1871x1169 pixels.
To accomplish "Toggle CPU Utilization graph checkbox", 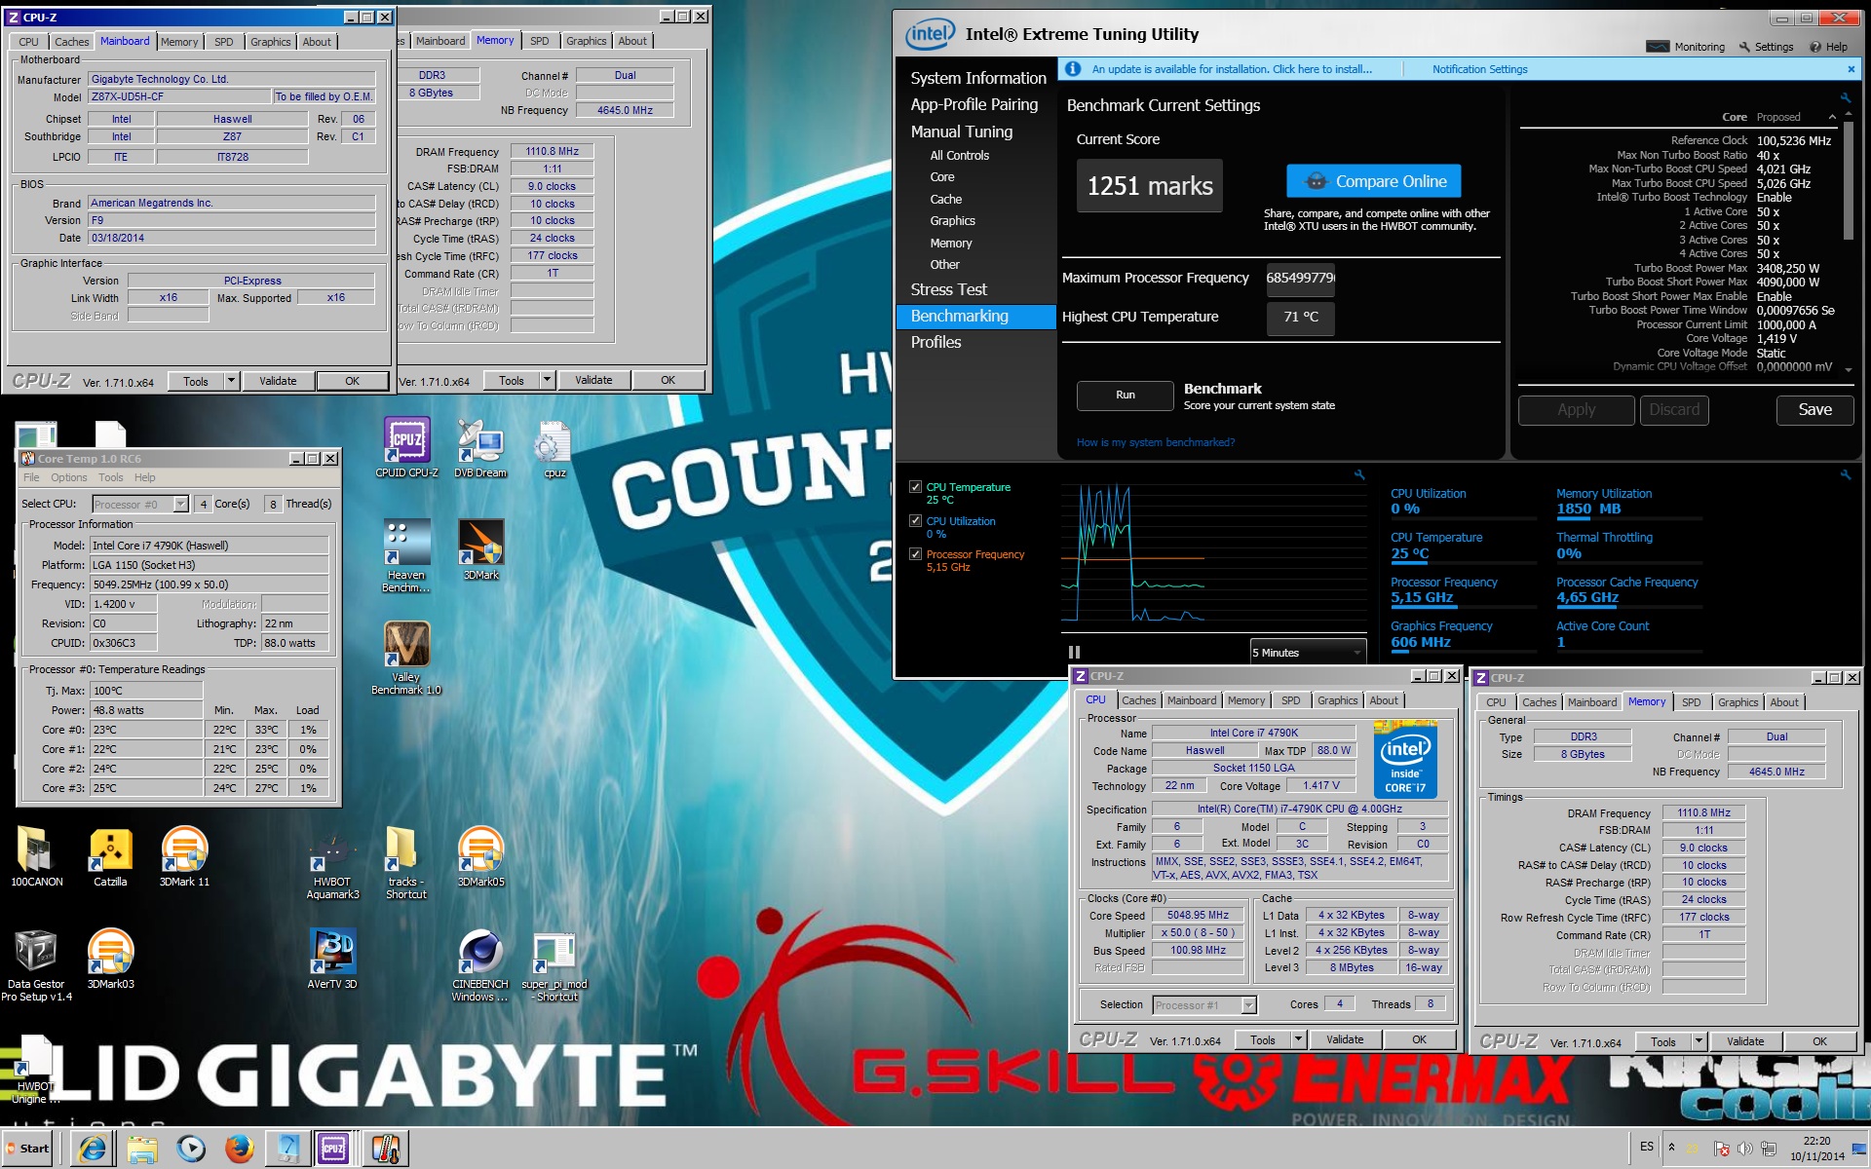I will (x=915, y=521).
